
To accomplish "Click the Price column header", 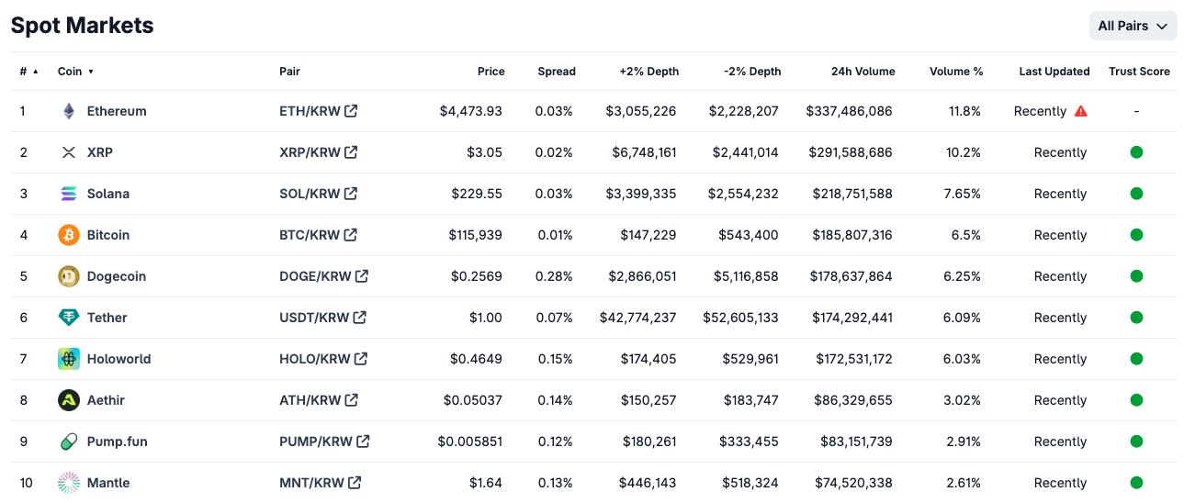I will tap(491, 72).
